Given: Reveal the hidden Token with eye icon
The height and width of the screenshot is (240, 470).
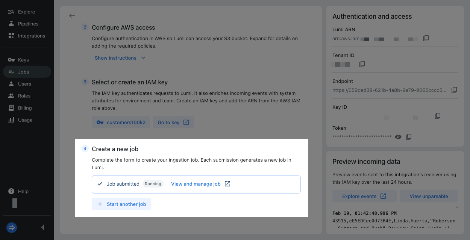Looking at the screenshot, I should click(398, 137).
